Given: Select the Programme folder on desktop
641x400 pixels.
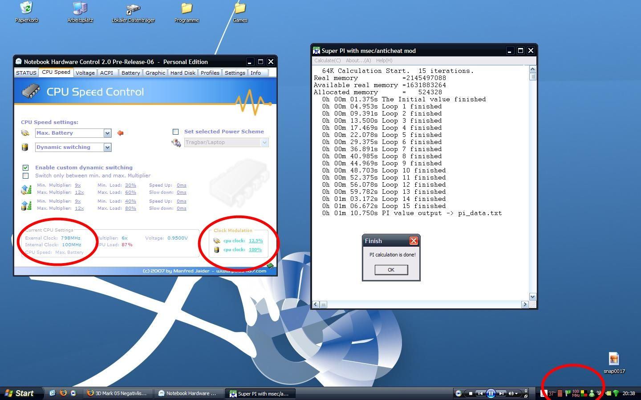Looking at the screenshot, I should coord(187,12).
